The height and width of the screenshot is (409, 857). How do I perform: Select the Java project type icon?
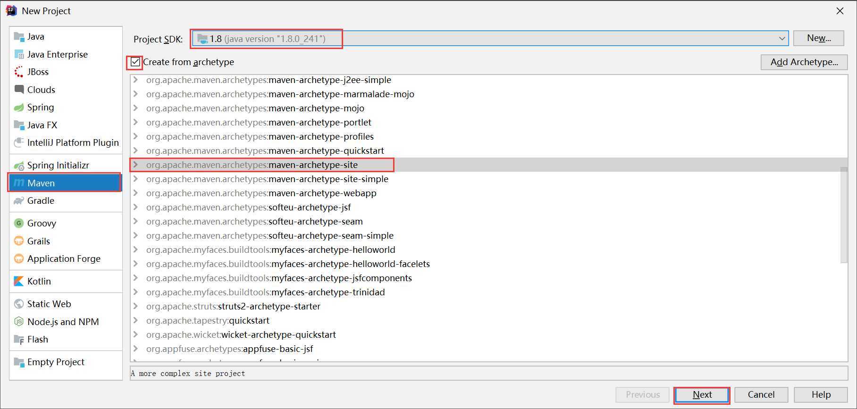coord(19,37)
